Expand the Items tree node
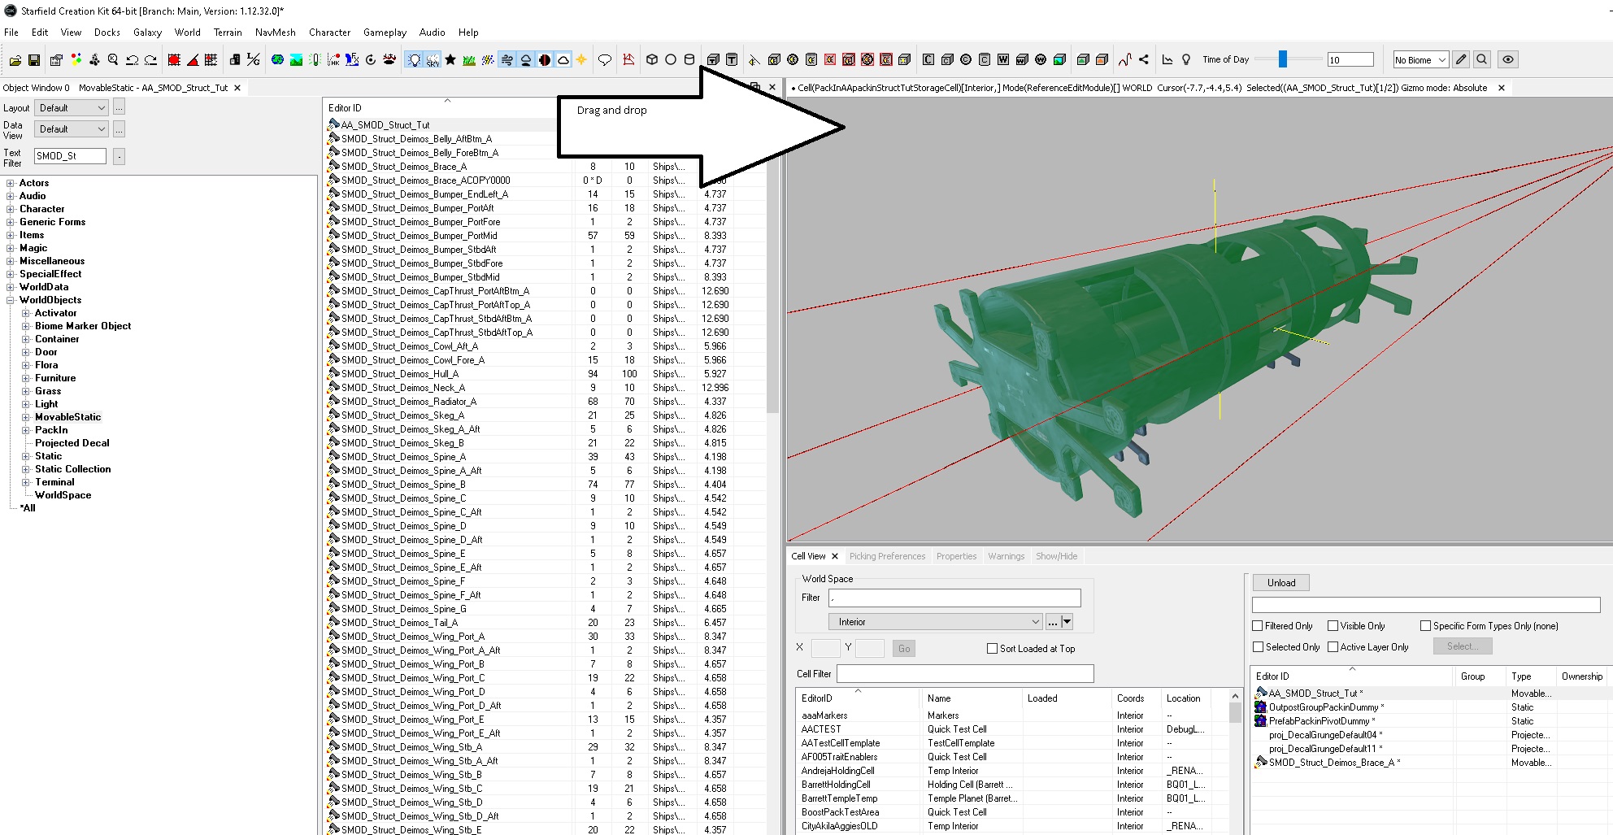The height and width of the screenshot is (835, 1613). coord(11,235)
